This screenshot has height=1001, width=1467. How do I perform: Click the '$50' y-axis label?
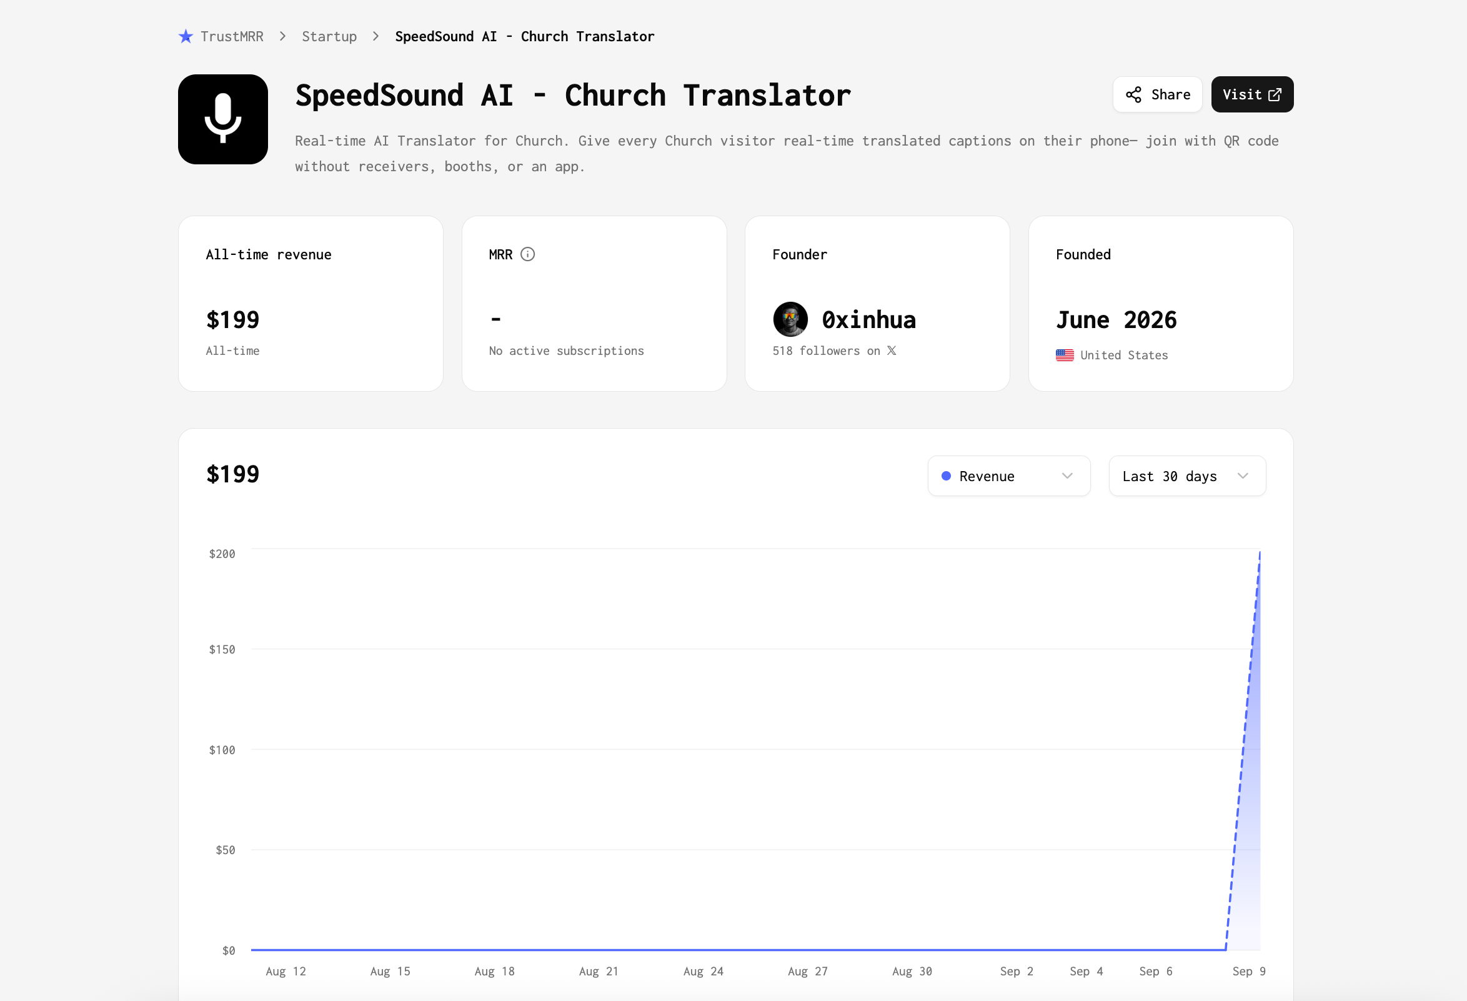(x=226, y=850)
